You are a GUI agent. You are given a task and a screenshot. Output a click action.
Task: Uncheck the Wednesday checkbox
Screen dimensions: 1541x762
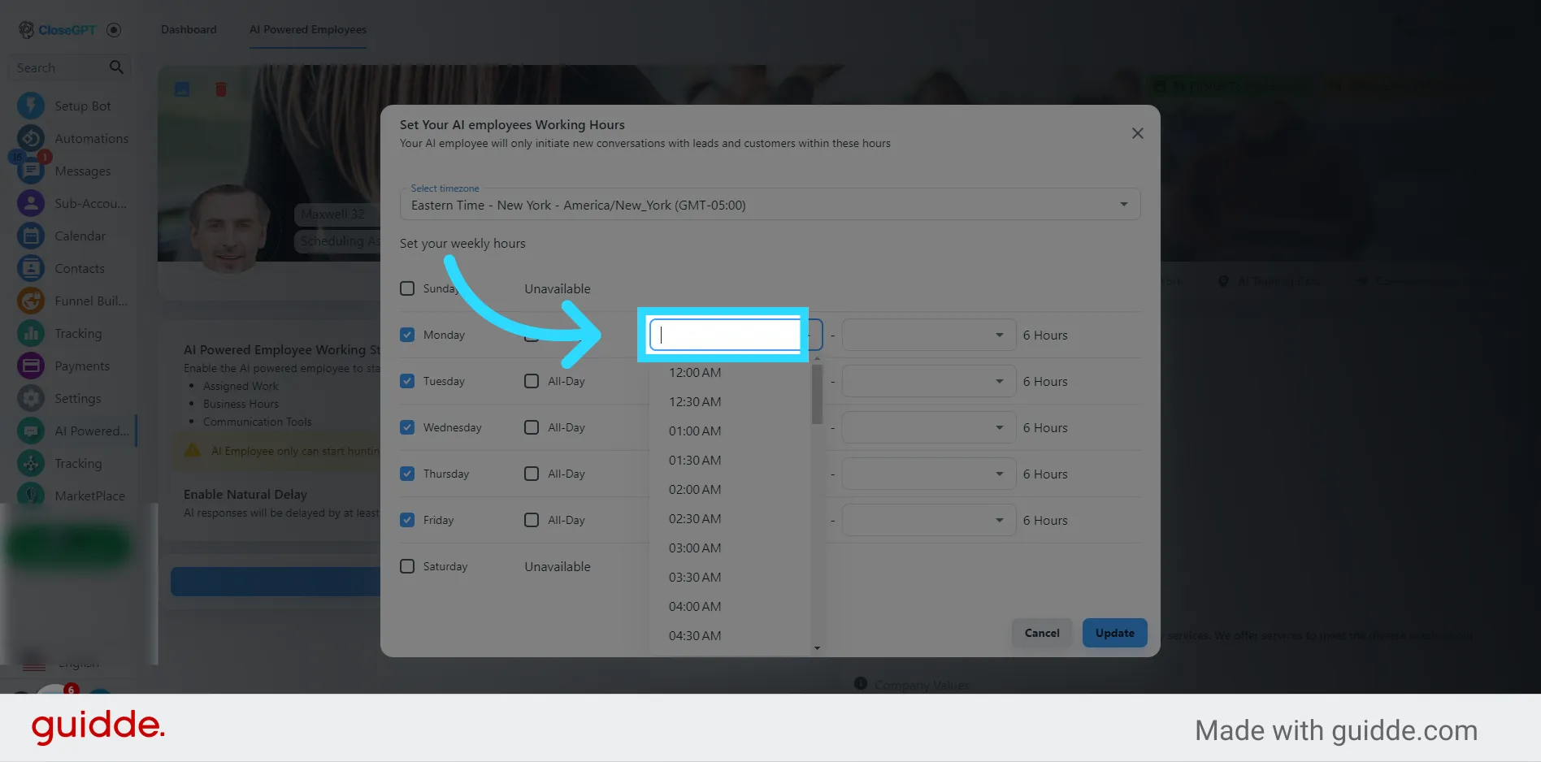tap(407, 427)
